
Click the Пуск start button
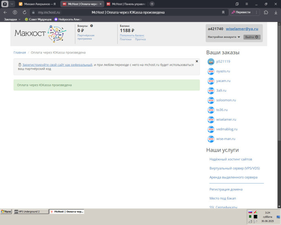[x=6, y=212]
